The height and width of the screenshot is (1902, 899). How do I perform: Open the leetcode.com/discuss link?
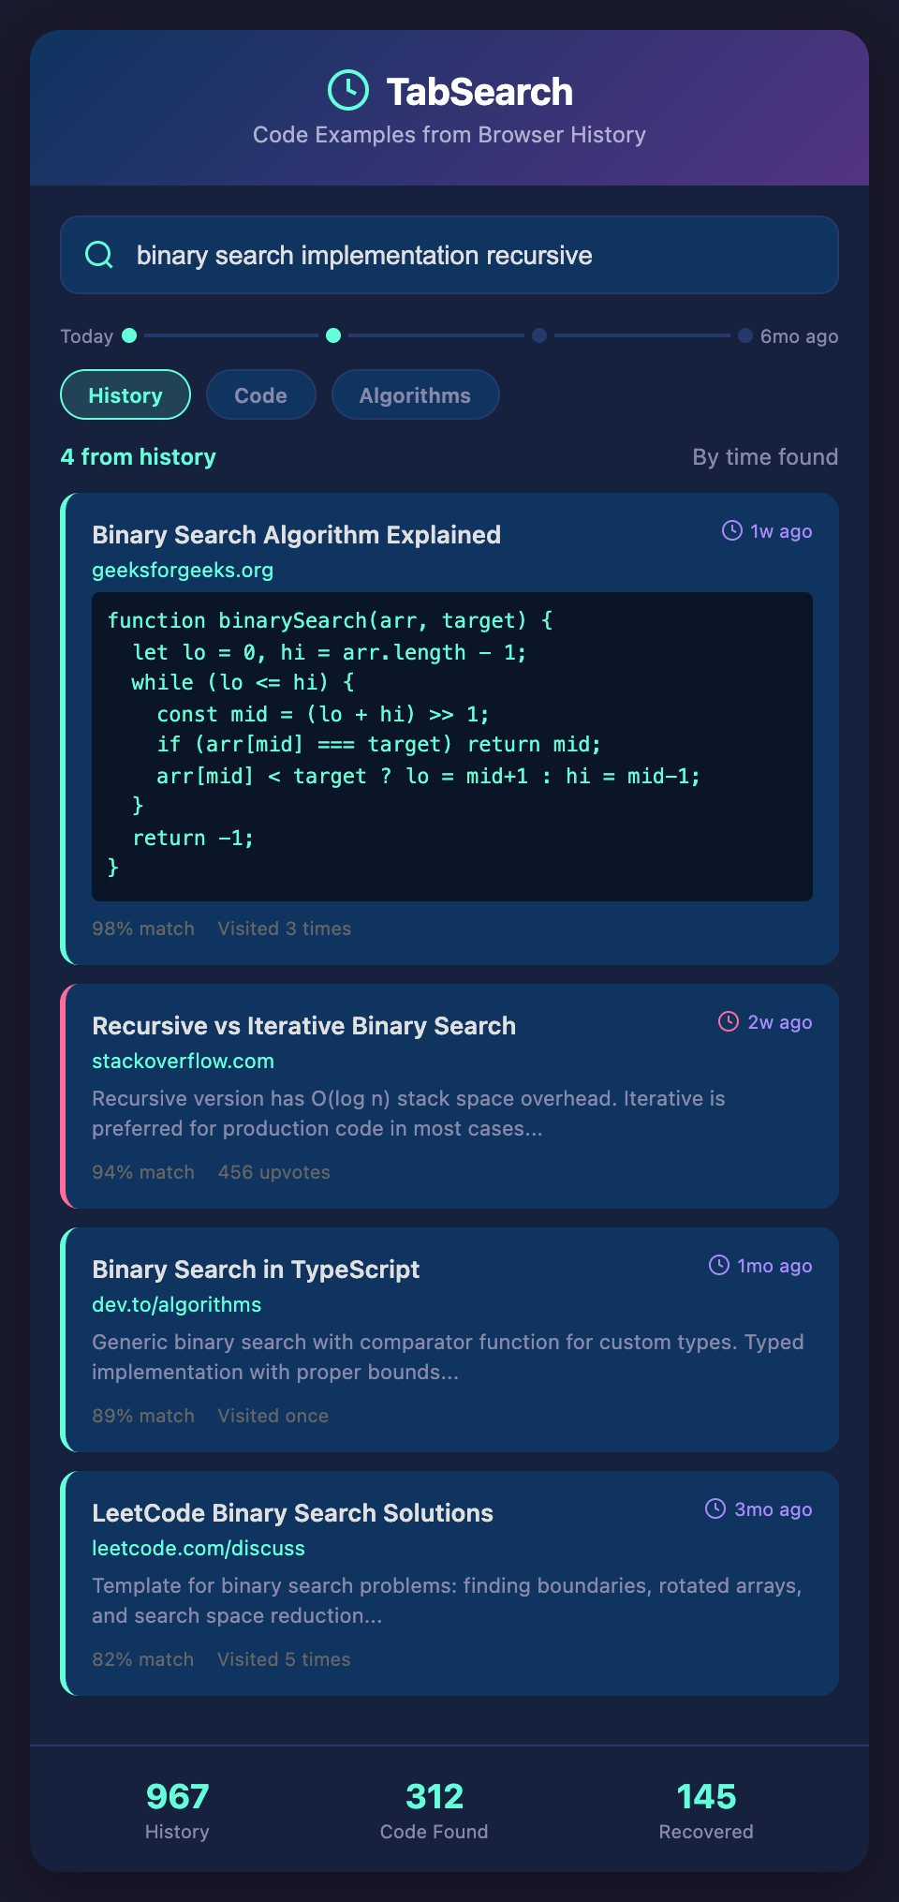point(199,1549)
